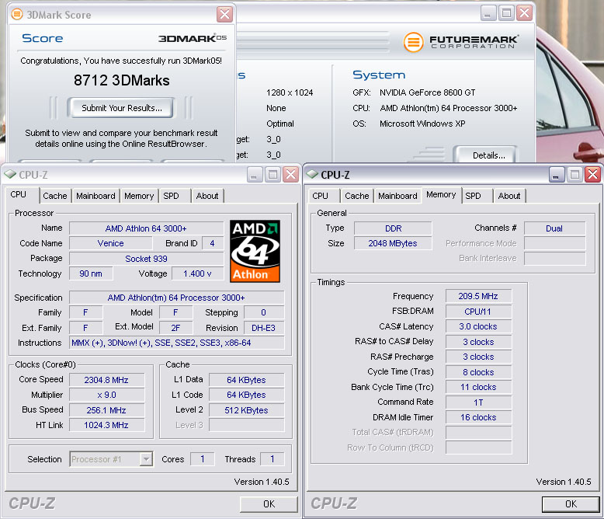
Task: Click OK in right CPU-Z window
Action: click(x=571, y=504)
